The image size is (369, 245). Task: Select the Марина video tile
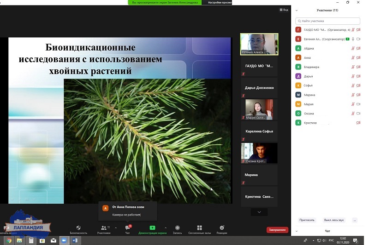pos(259,175)
